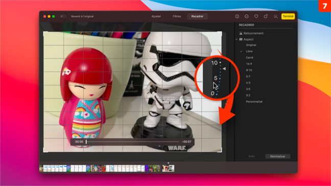Image resolution: width=331 pixels, height=186 pixels.
Task: Select the 5:7 aspect ratio
Action: pos(248,76)
